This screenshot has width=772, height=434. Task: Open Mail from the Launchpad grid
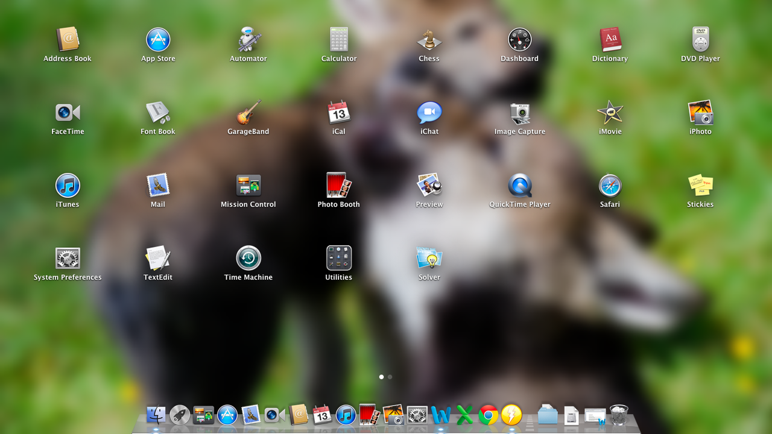[158, 186]
